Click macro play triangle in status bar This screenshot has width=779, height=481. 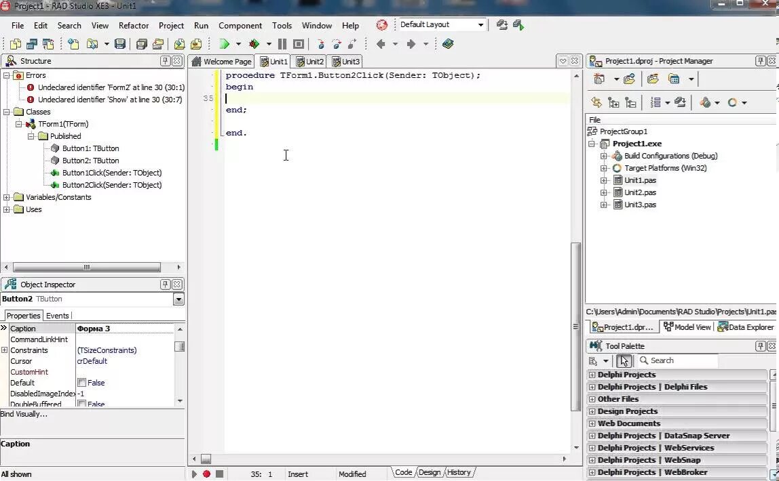(x=194, y=474)
